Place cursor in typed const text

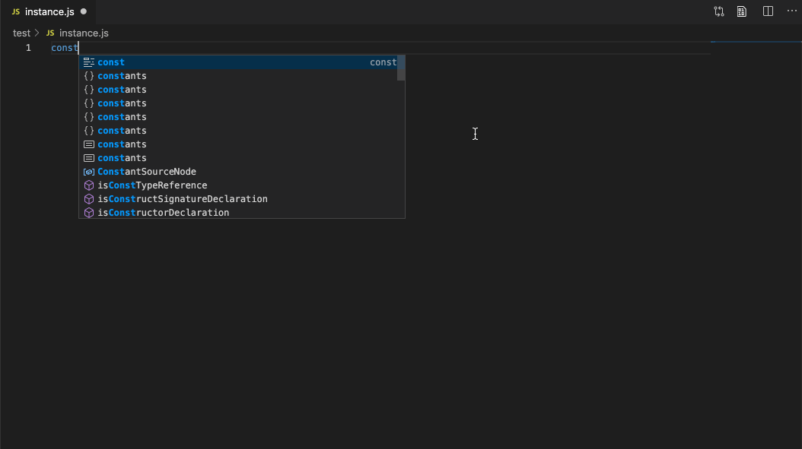click(65, 48)
